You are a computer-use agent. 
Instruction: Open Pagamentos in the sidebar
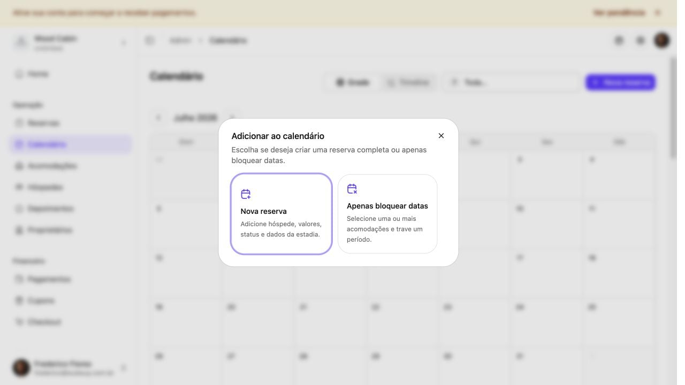[x=71, y=279]
